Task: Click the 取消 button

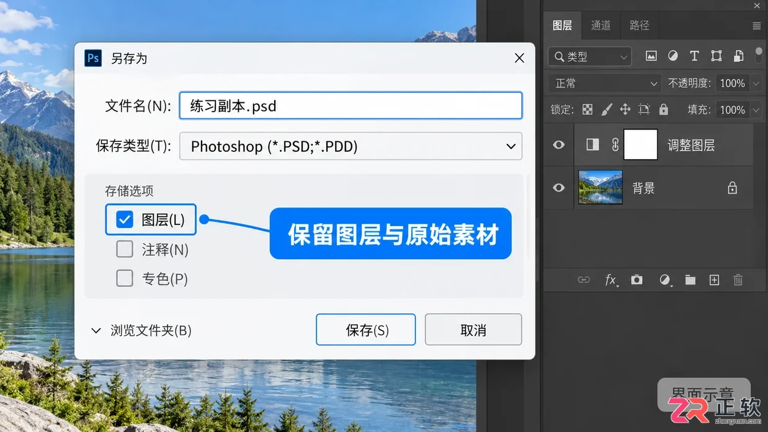Action: pyautogui.click(x=473, y=330)
